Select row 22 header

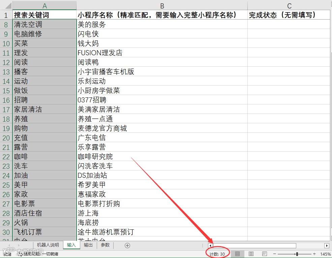(x=6, y=157)
